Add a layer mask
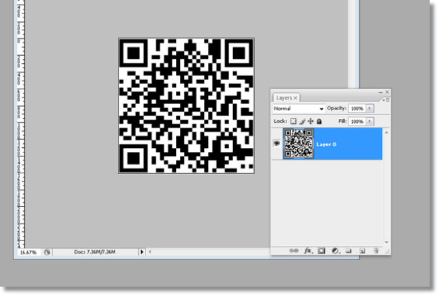 pyautogui.click(x=321, y=251)
